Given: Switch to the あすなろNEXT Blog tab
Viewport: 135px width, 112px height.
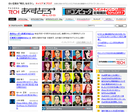Looking at the screenshot, I should 37,19.
